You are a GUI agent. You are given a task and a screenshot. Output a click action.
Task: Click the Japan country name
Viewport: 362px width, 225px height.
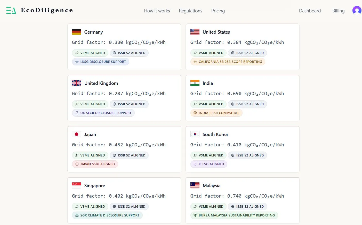click(x=90, y=134)
